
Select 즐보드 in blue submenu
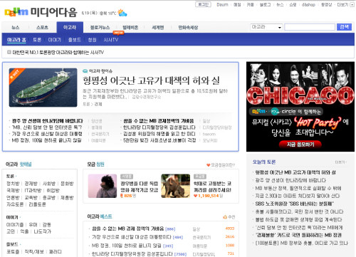pyautogui.click(x=75, y=40)
